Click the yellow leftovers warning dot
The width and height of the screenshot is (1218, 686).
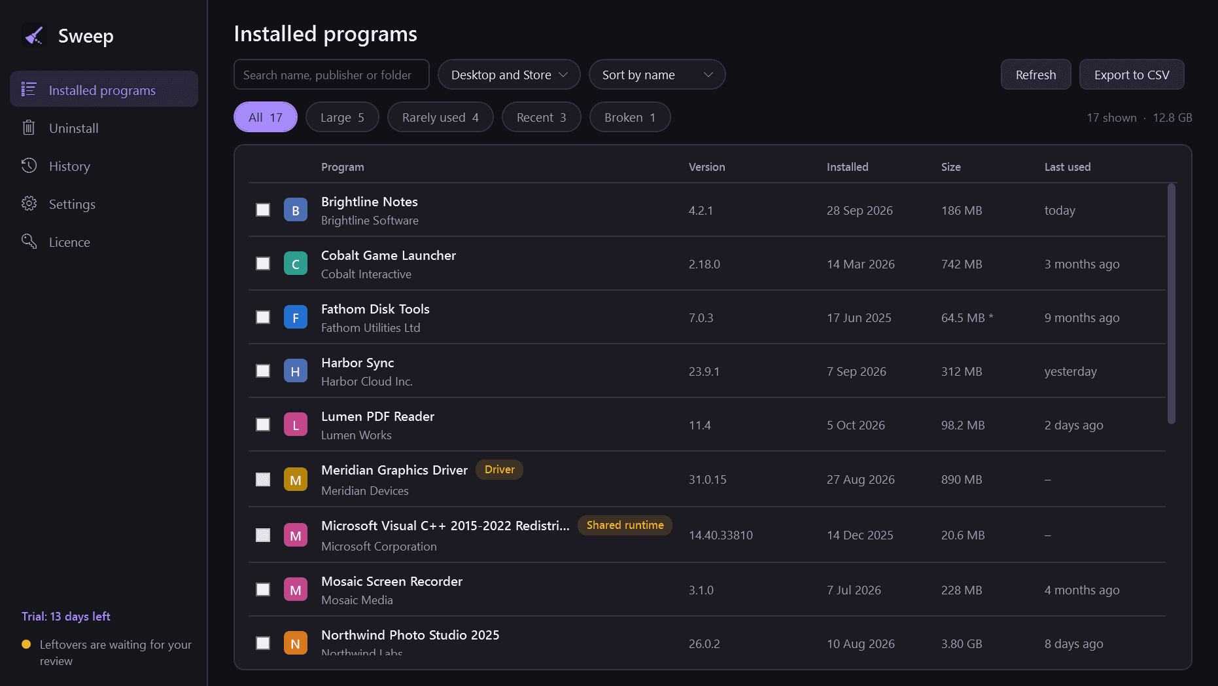tap(26, 644)
